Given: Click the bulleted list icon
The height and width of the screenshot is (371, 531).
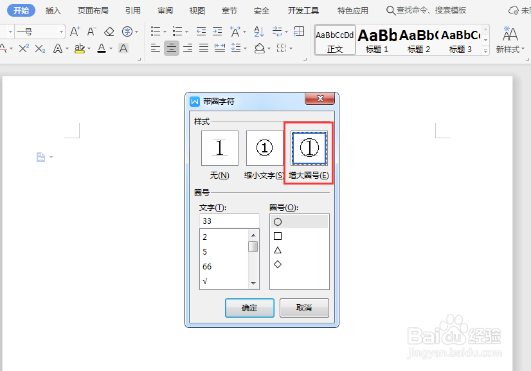Looking at the screenshot, I should 156,32.
